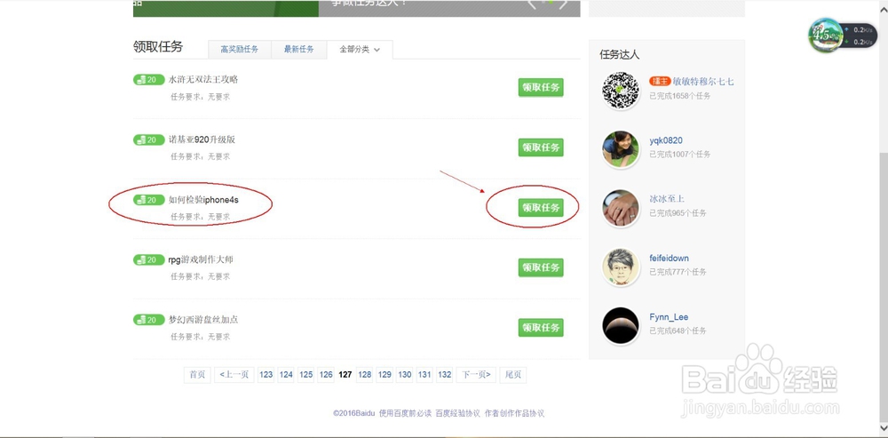This screenshot has width=888, height=438.
Task: Claim the 如何检验iphone4s task with 领取任务
Action: (x=541, y=207)
